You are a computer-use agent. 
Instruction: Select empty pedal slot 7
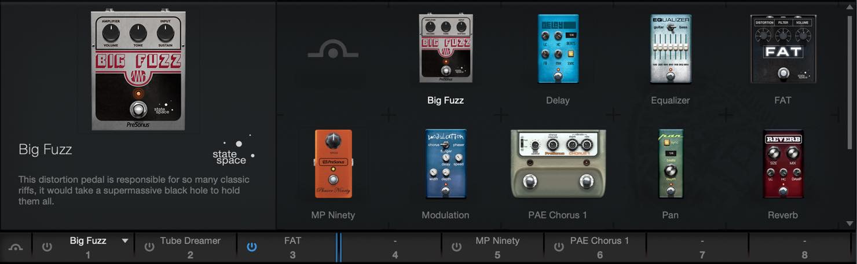click(698, 247)
